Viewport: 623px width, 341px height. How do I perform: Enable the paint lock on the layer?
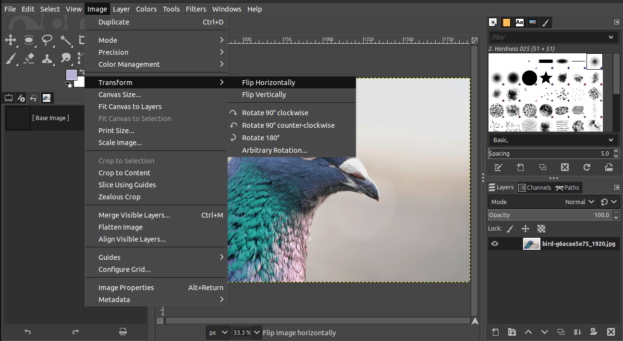tap(510, 228)
